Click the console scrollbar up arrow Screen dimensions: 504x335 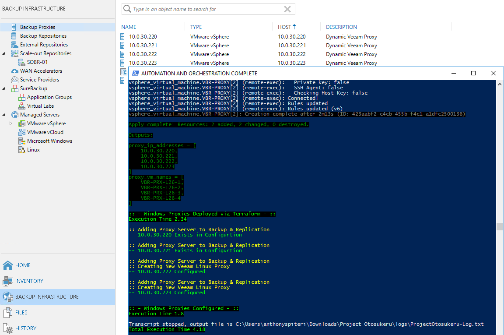coord(500,84)
